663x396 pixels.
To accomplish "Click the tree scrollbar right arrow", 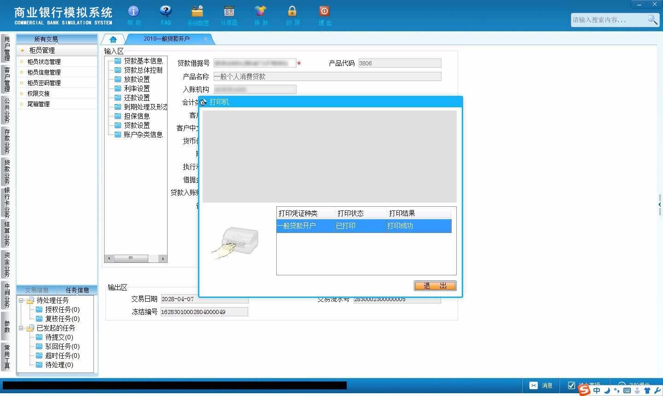I will (x=163, y=258).
